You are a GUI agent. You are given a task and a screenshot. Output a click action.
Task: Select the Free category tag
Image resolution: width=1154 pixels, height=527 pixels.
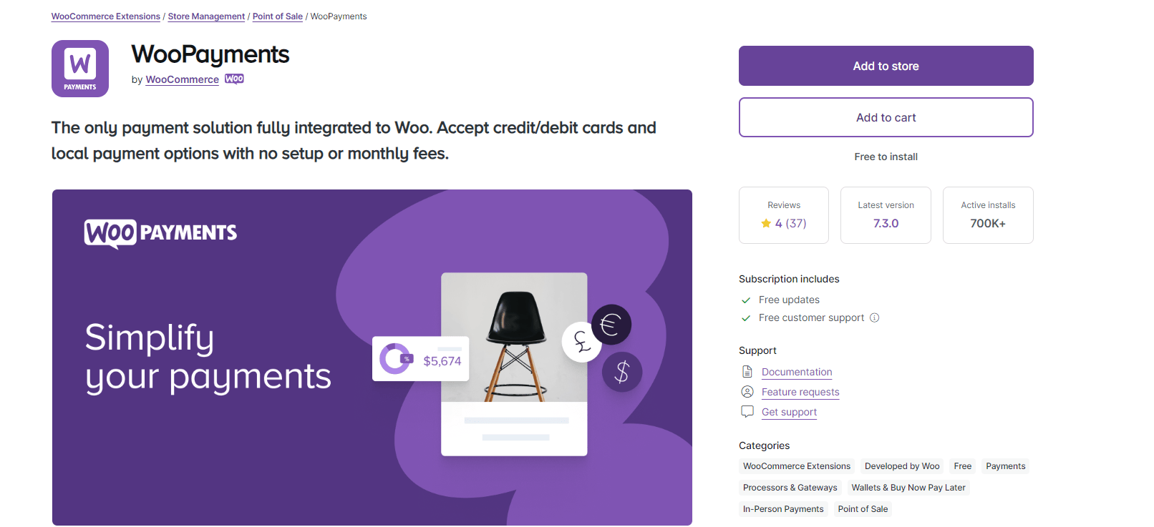(x=962, y=466)
